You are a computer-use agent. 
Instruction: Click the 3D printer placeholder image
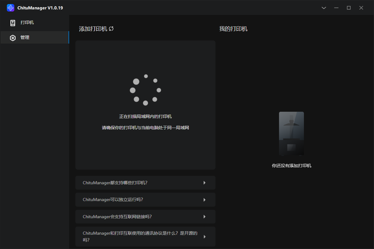(291, 134)
